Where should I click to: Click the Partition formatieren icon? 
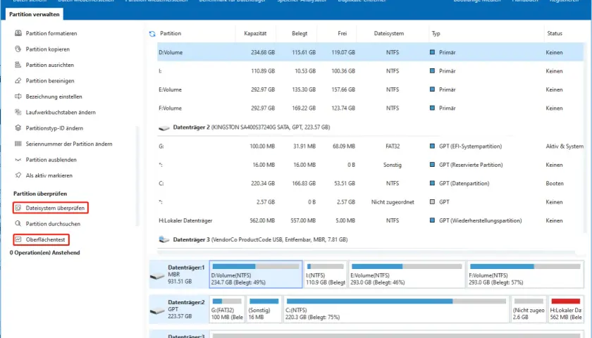pos(18,33)
